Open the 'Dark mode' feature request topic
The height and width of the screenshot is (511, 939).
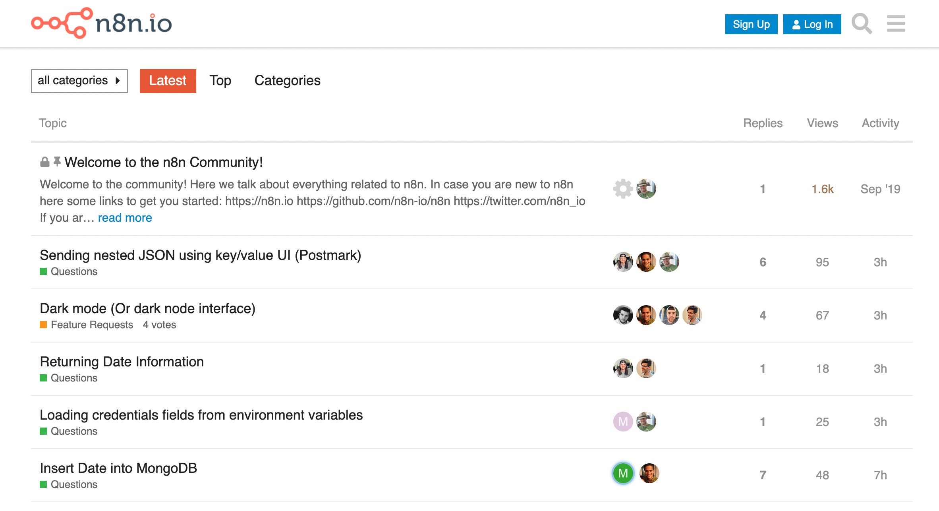point(147,308)
